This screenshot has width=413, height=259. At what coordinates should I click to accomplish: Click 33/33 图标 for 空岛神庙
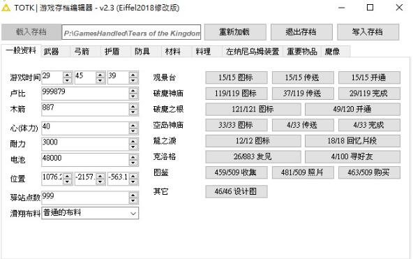click(x=236, y=125)
